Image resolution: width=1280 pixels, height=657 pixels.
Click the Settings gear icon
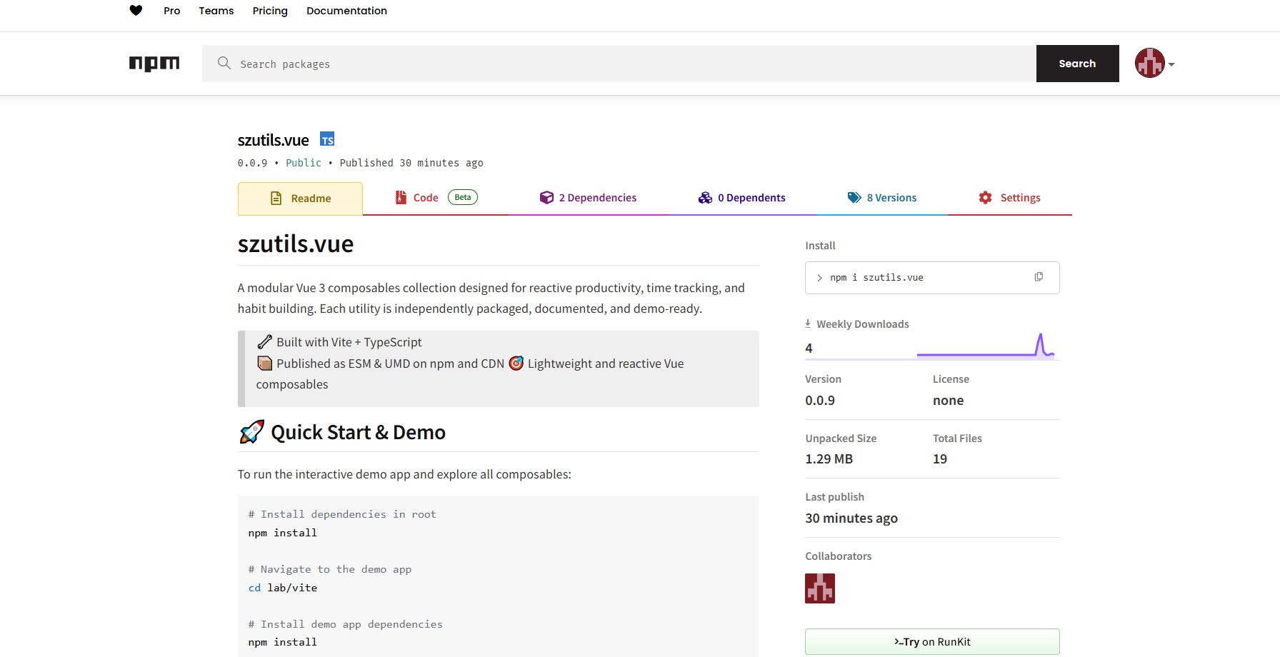[x=986, y=198]
